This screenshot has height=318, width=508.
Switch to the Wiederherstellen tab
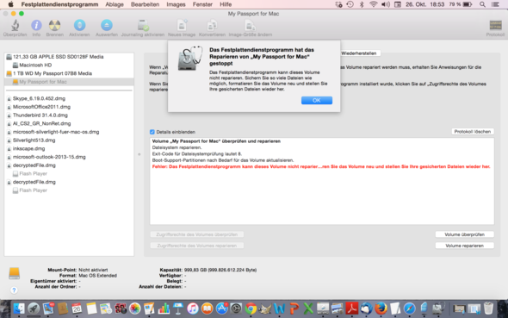click(359, 53)
